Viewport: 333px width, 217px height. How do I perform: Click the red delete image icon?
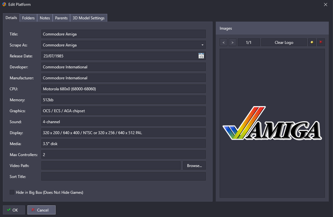[x=321, y=42]
